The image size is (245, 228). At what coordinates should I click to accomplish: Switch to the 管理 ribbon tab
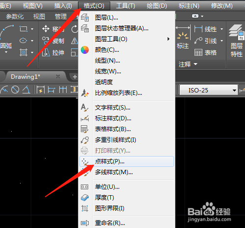point(61,17)
